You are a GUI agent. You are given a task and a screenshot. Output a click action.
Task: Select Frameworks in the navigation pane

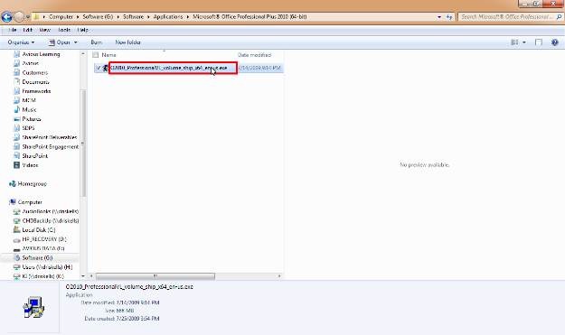coord(36,91)
